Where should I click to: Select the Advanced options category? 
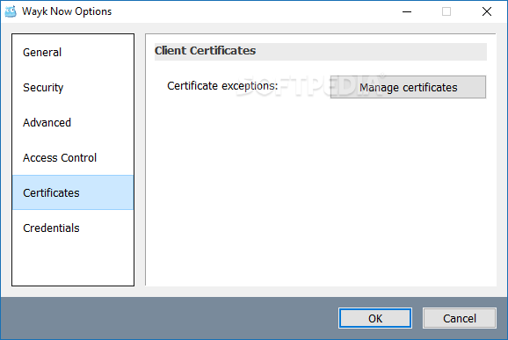[73, 122]
